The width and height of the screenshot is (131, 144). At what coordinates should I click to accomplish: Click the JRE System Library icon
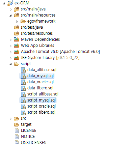click(x=17, y=58)
